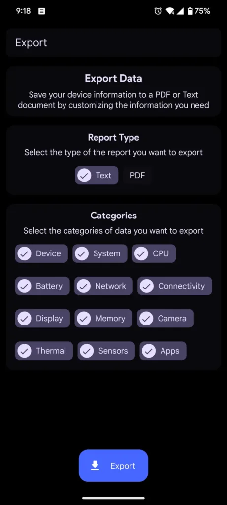Toggle the Connectivity category chip
Image resolution: width=227 pixels, height=505 pixels.
[175, 286]
